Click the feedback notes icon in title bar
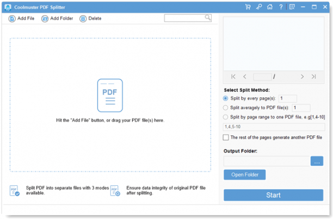The image size is (333, 219). click(x=292, y=7)
